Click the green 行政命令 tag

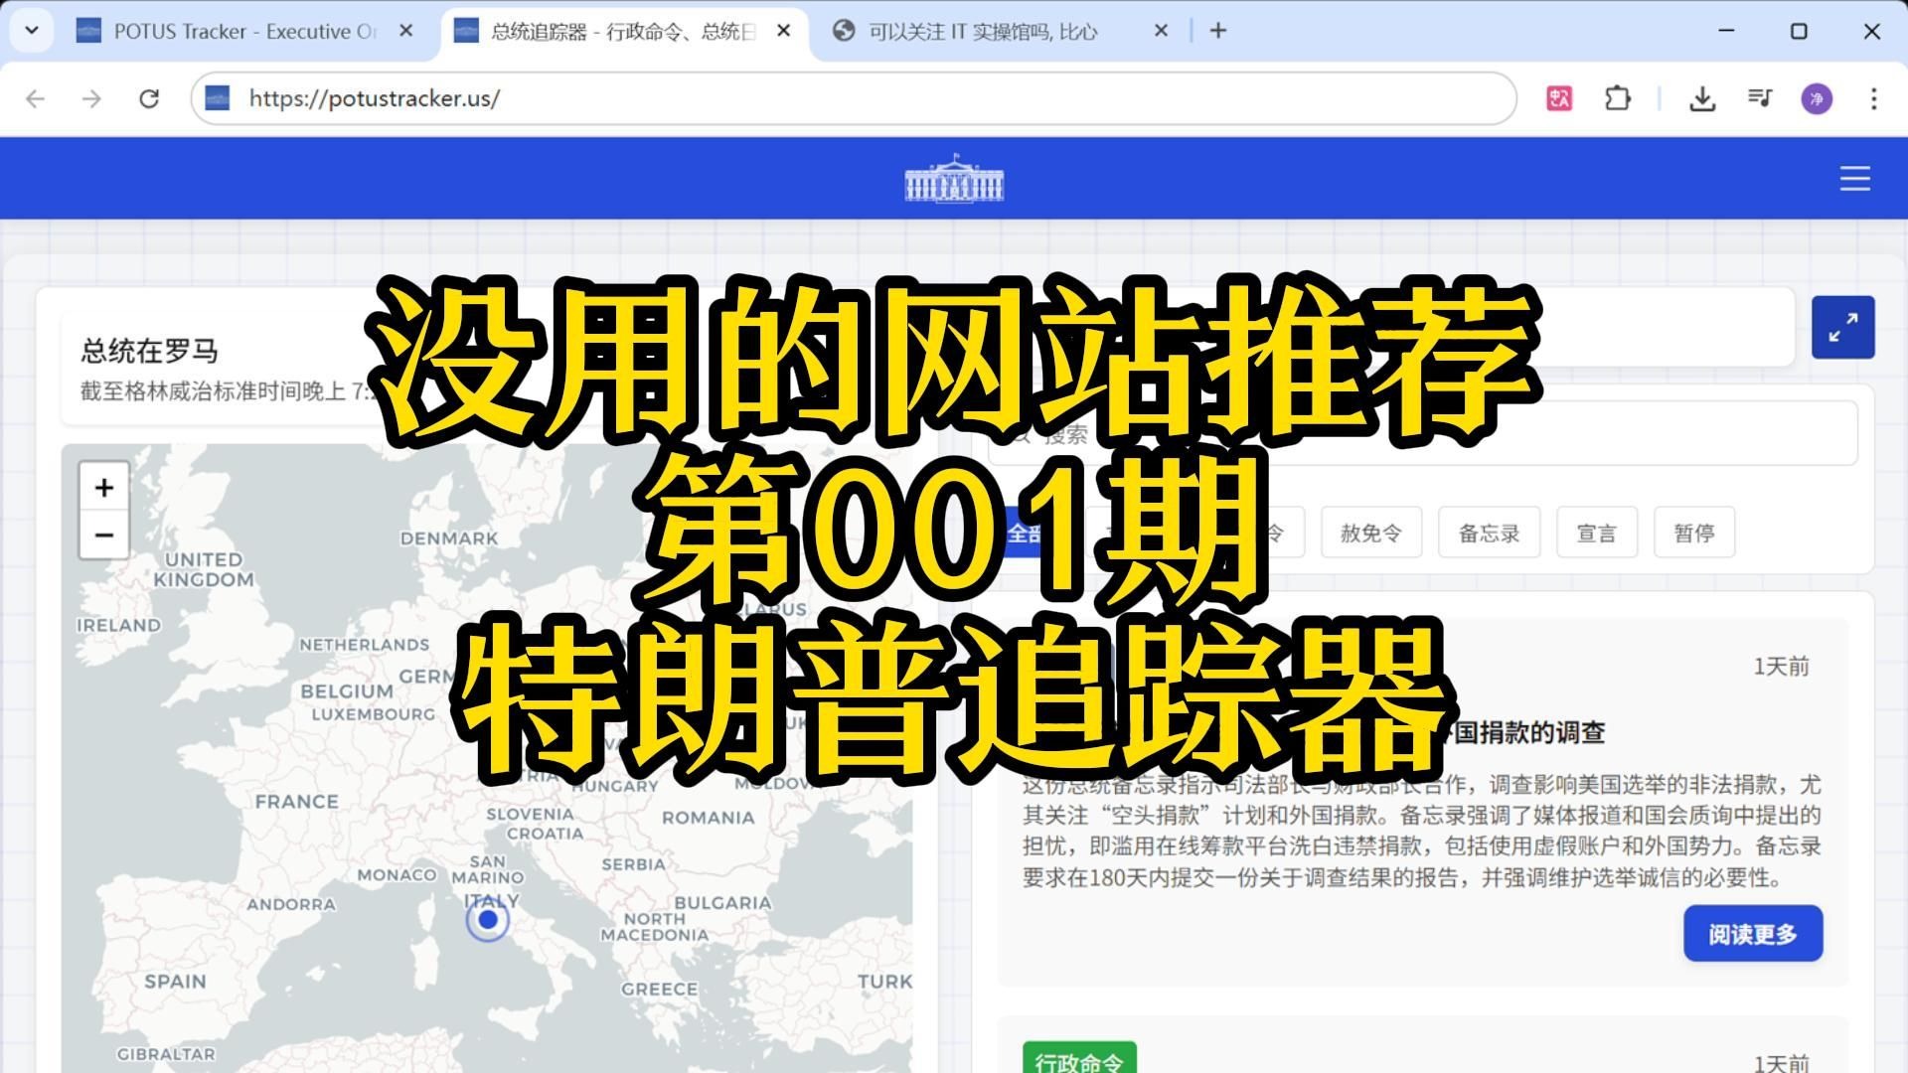click(1079, 1059)
